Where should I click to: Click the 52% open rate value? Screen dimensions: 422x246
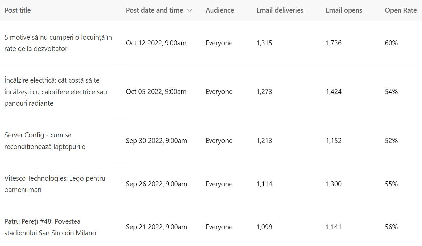point(391,141)
